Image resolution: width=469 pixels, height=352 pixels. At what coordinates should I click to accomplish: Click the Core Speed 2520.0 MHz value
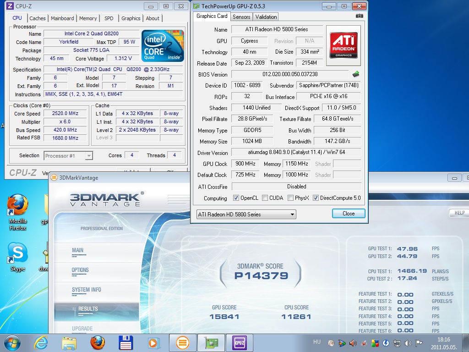[x=65, y=114]
